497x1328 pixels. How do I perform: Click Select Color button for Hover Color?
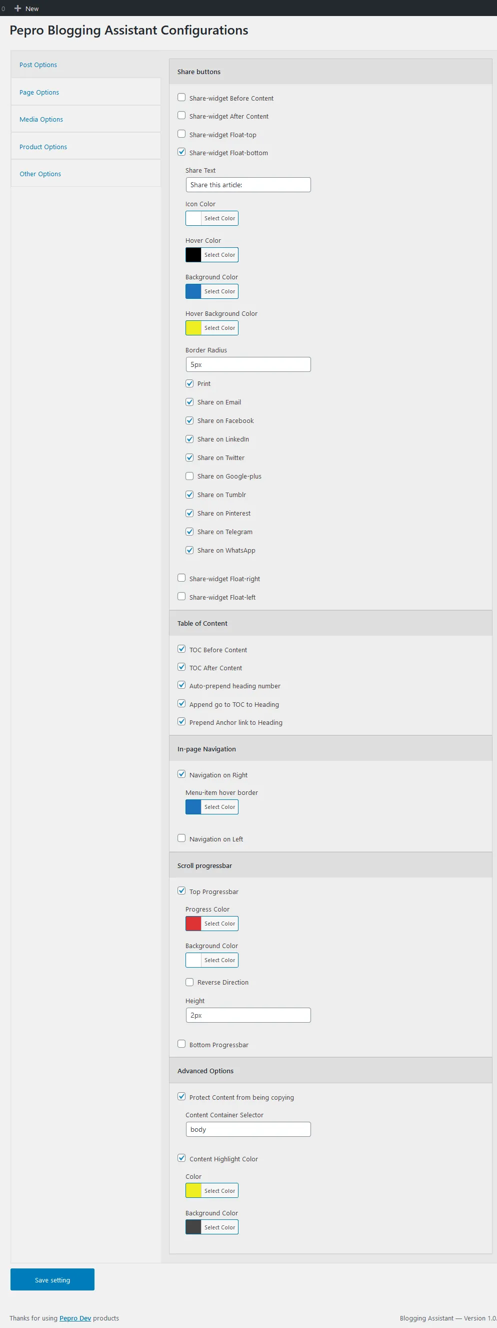219,255
